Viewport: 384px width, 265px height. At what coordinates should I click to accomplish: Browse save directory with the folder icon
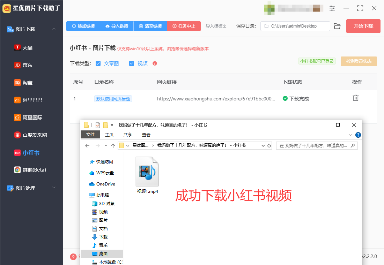coord(337,26)
